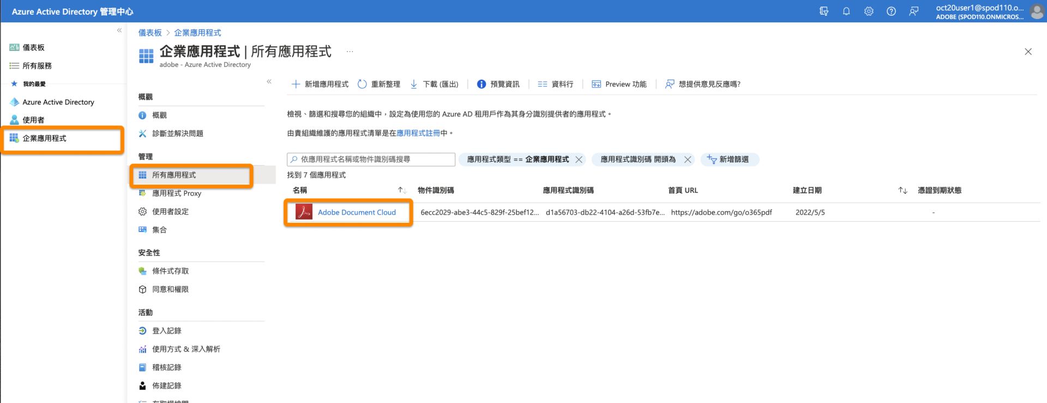Close the enterprise applications blade
The image size is (1047, 403).
1028,52
